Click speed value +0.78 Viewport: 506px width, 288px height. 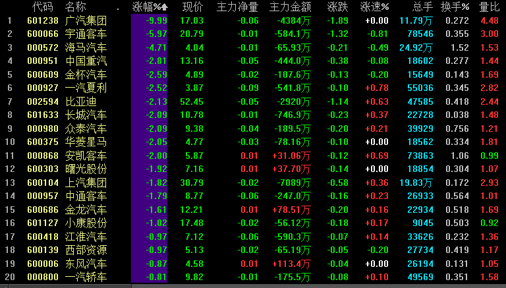377,88
